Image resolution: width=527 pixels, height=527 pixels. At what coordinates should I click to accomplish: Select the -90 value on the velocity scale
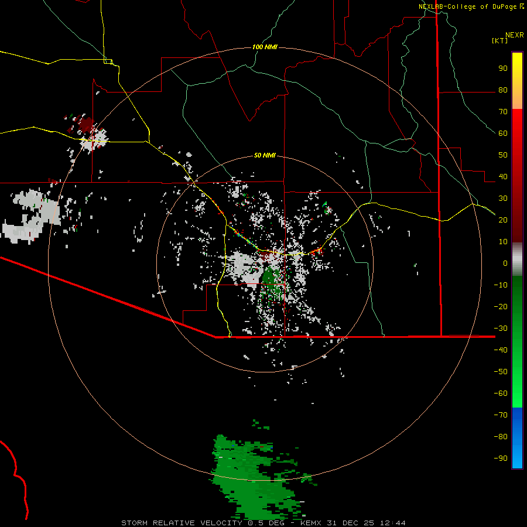501,458
